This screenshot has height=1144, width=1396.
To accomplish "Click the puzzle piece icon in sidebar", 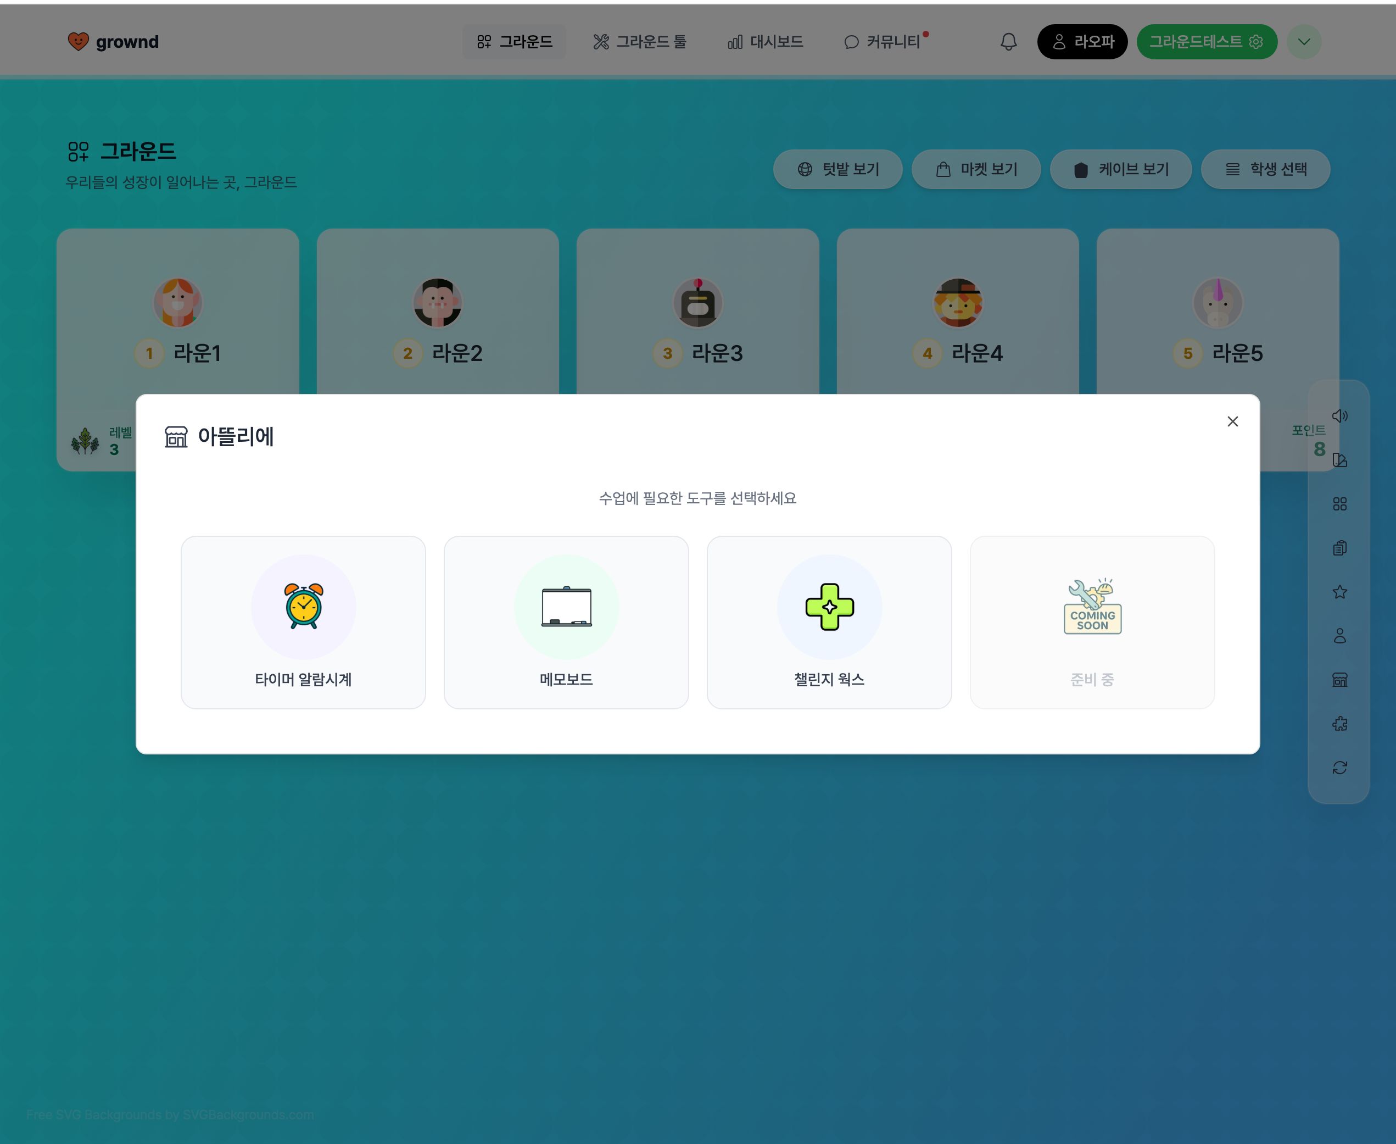I will point(1339,724).
